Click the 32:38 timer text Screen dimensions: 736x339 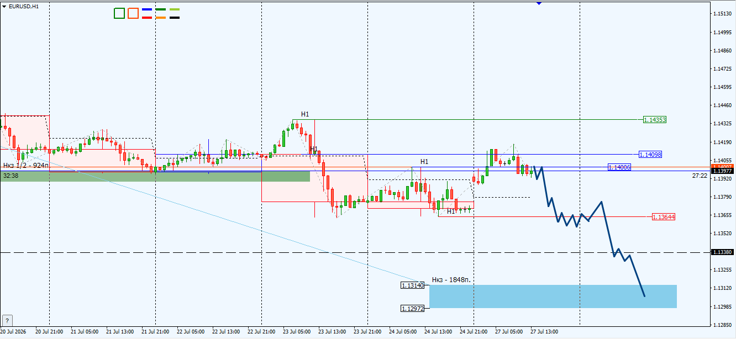(x=10, y=176)
